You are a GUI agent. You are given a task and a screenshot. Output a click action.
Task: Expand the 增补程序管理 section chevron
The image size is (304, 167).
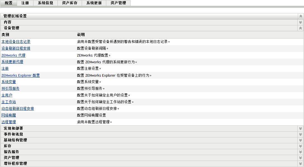click(x=300, y=163)
